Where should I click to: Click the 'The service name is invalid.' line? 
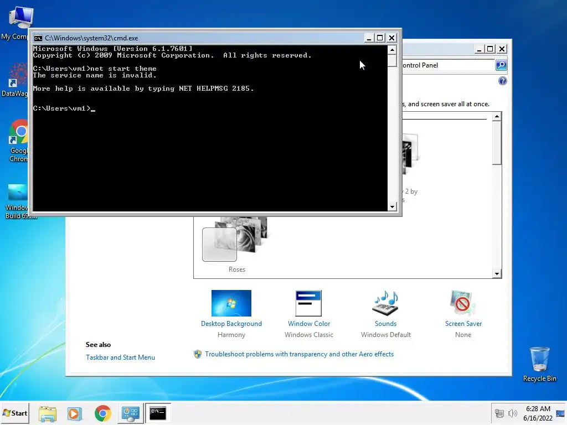click(95, 75)
